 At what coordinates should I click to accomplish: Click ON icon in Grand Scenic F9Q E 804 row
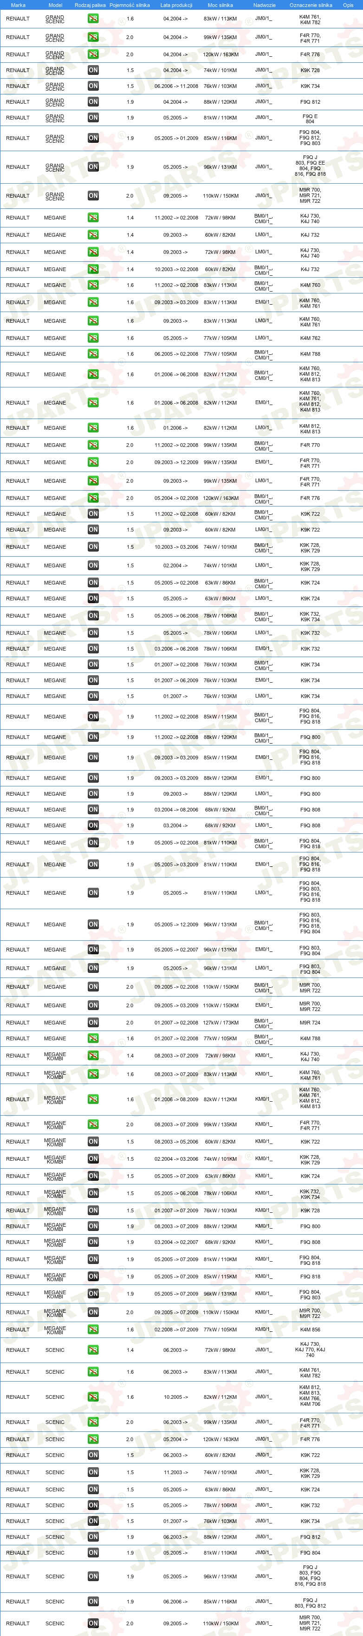pyautogui.click(x=93, y=118)
